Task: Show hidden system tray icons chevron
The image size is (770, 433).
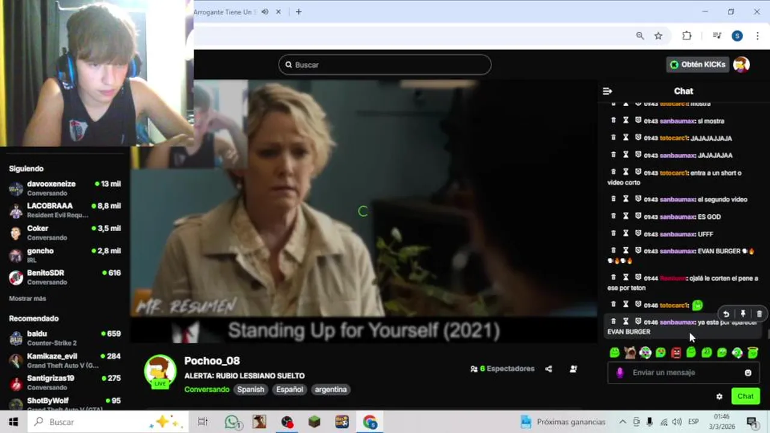Action: [623, 422]
